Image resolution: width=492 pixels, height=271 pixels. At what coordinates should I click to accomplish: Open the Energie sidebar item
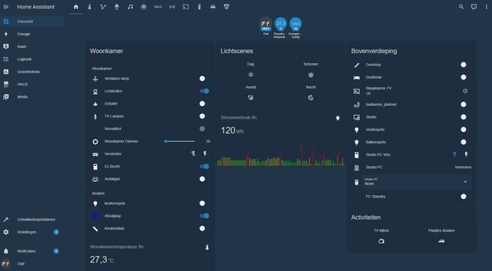click(32, 34)
